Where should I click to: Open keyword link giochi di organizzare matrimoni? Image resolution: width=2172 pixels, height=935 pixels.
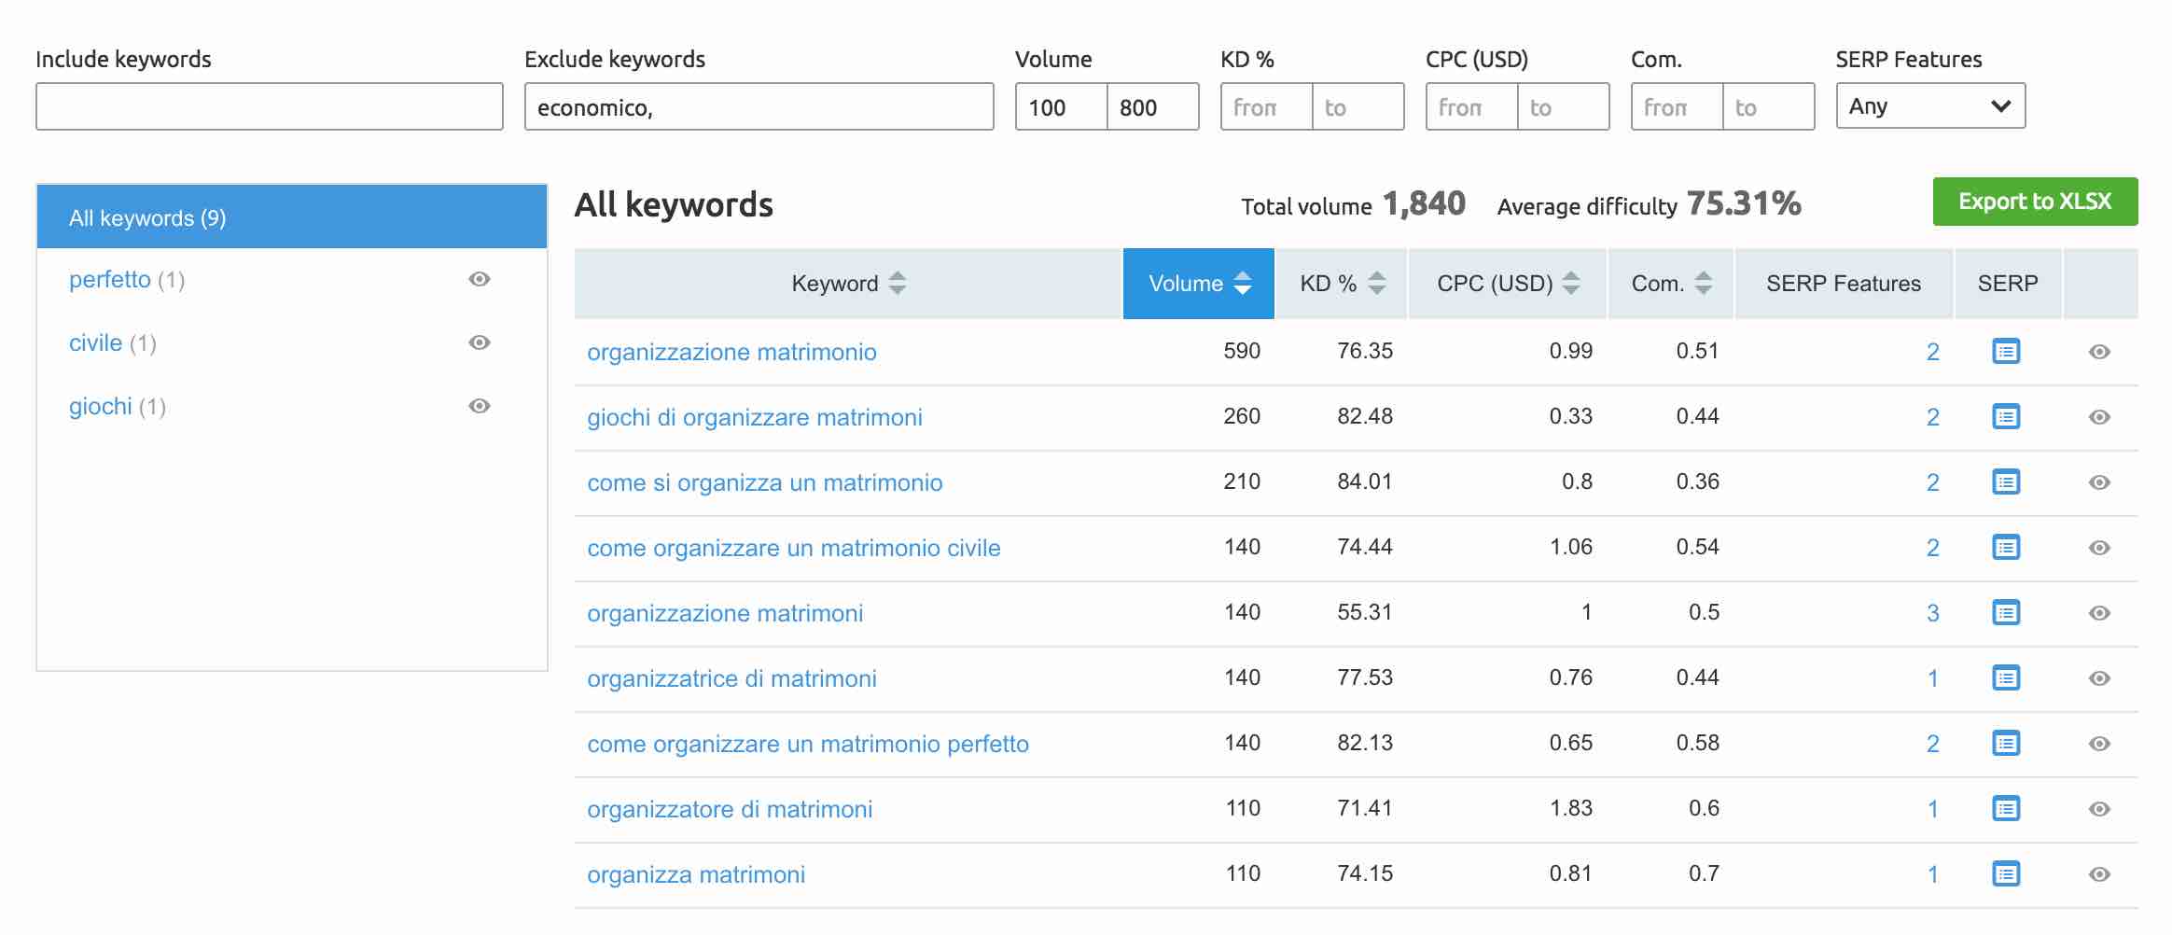[x=755, y=417]
